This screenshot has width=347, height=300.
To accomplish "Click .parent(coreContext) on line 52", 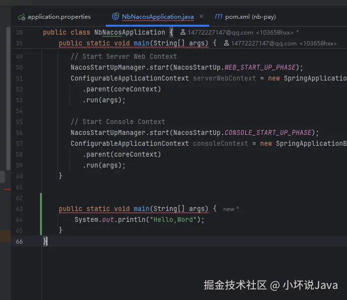I will coord(122,89).
